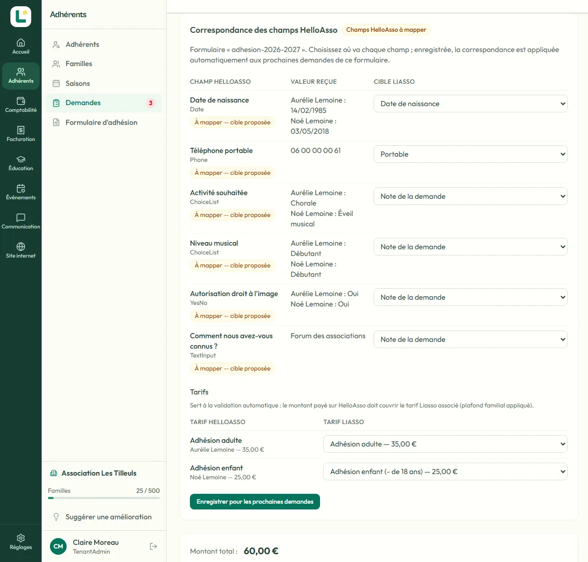The height and width of the screenshot is (562, 588).
Task: Click the TenantAdmin role label
Action: 91,552
